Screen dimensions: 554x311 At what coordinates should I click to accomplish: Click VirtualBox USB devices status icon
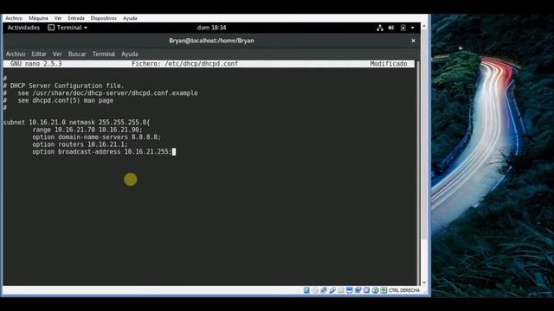[332, 290]
